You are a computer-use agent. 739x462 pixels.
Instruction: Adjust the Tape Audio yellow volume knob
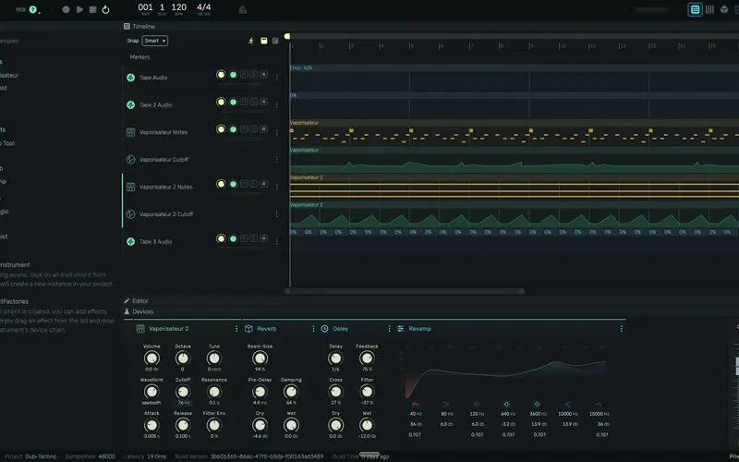pos(221,75)
